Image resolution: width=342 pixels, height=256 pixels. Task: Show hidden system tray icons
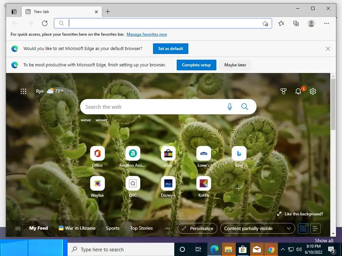click(283, 249)
